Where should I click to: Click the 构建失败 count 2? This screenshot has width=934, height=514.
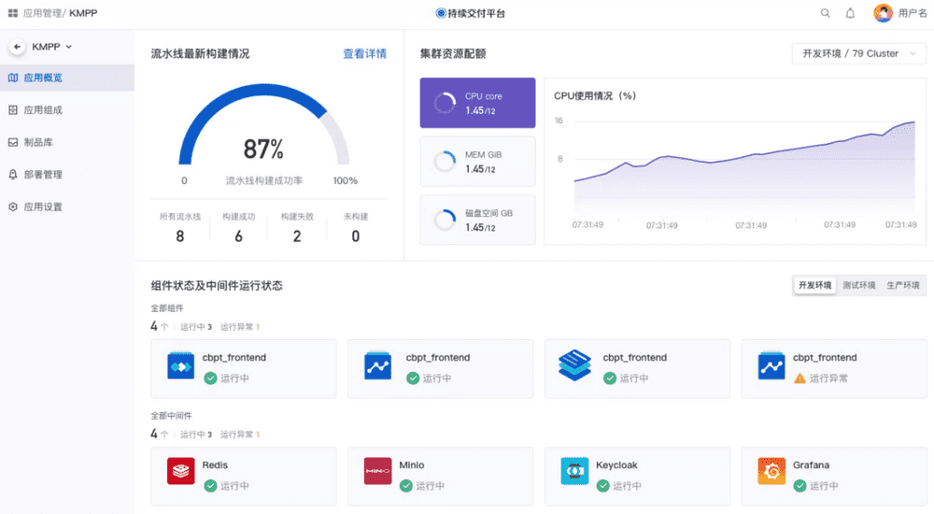pyautogui.click(x=297, y=236)
